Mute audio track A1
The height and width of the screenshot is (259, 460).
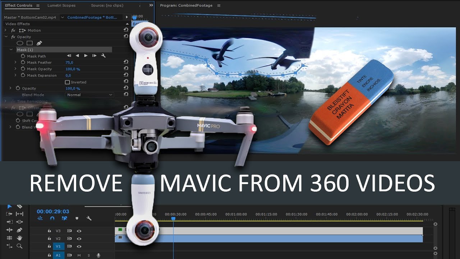(79, 255)
